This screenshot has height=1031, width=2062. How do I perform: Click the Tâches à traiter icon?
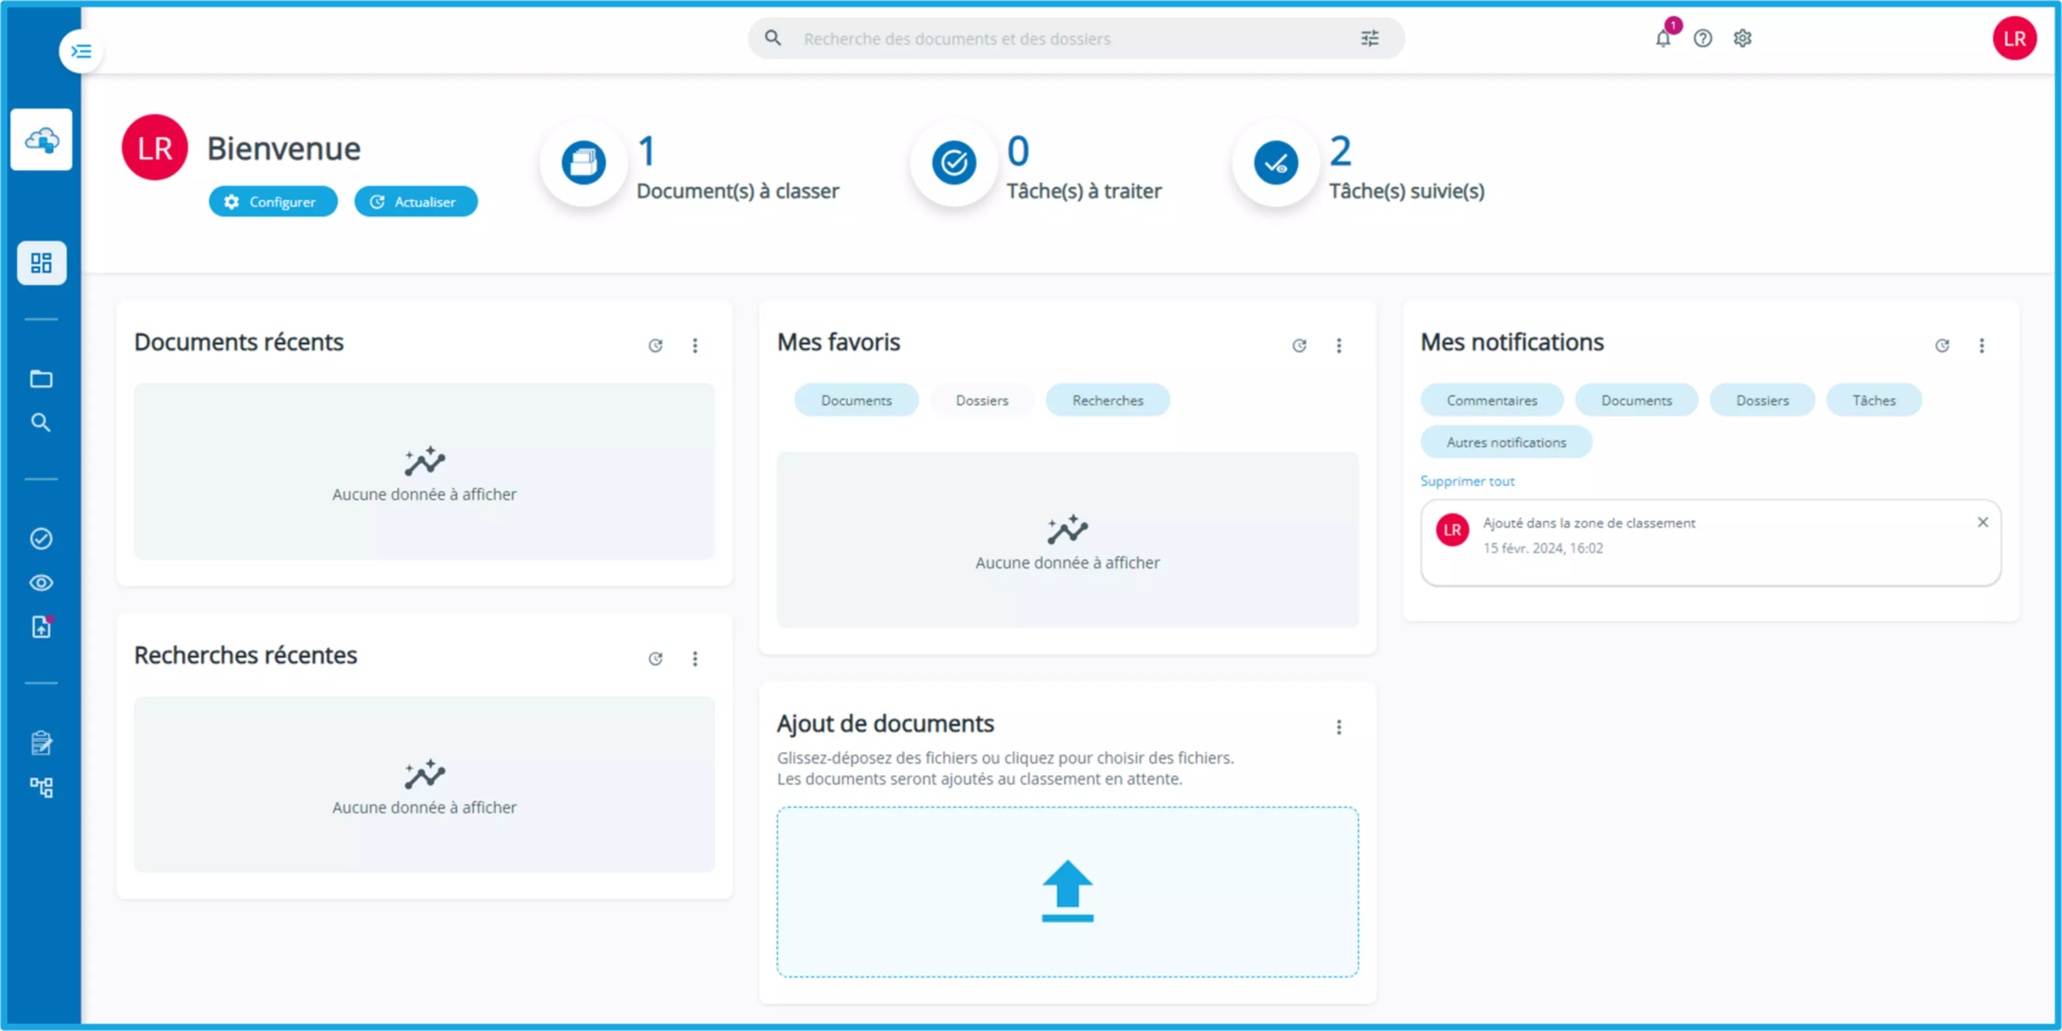tap(953, 163)
